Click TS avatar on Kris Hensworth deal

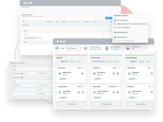60,92
